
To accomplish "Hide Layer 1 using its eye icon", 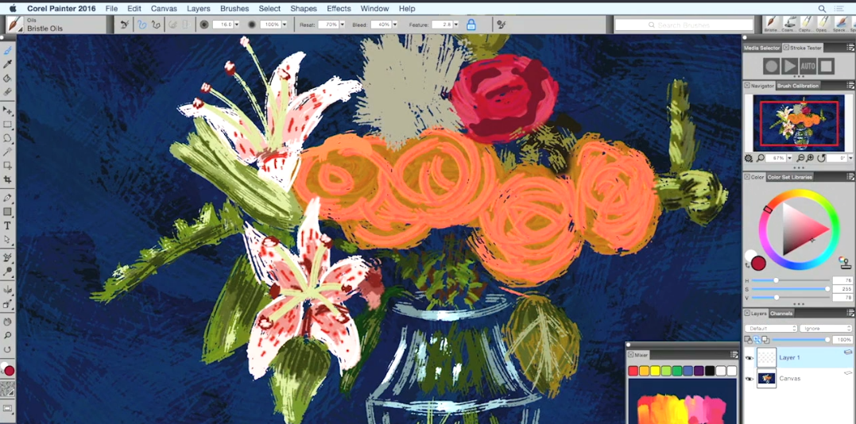I will [x=749, y=358].
